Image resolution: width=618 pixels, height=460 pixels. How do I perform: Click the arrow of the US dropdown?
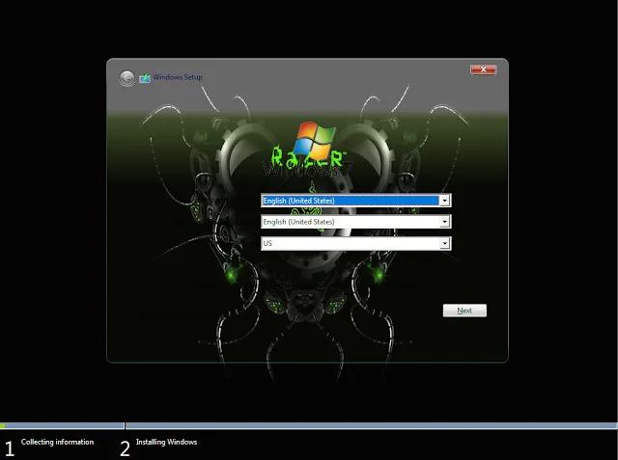tap(444, 243)
